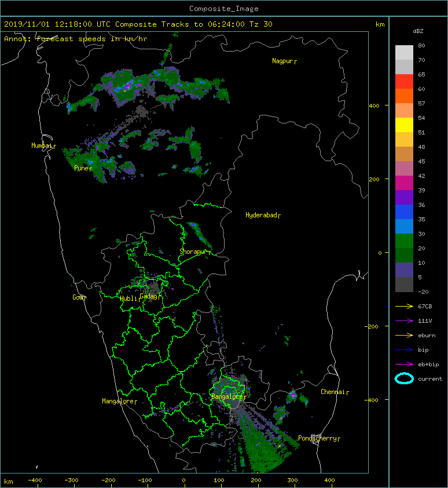Click the 'Bangalore' city label
The image size is (448, 488).
227,396
